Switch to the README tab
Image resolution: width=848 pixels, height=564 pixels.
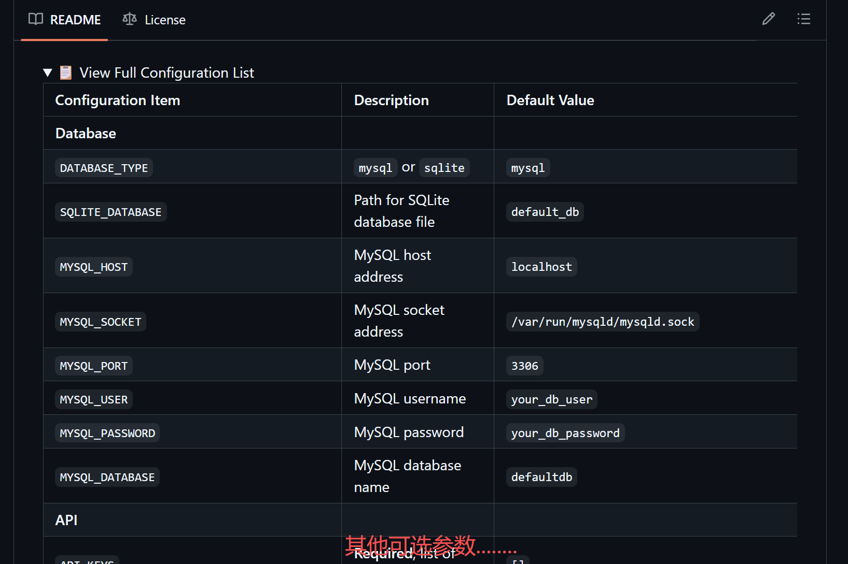click(x=75, y=20)
